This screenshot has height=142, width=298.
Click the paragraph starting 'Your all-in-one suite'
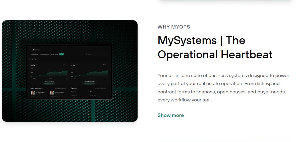click(x=223, y=88)
